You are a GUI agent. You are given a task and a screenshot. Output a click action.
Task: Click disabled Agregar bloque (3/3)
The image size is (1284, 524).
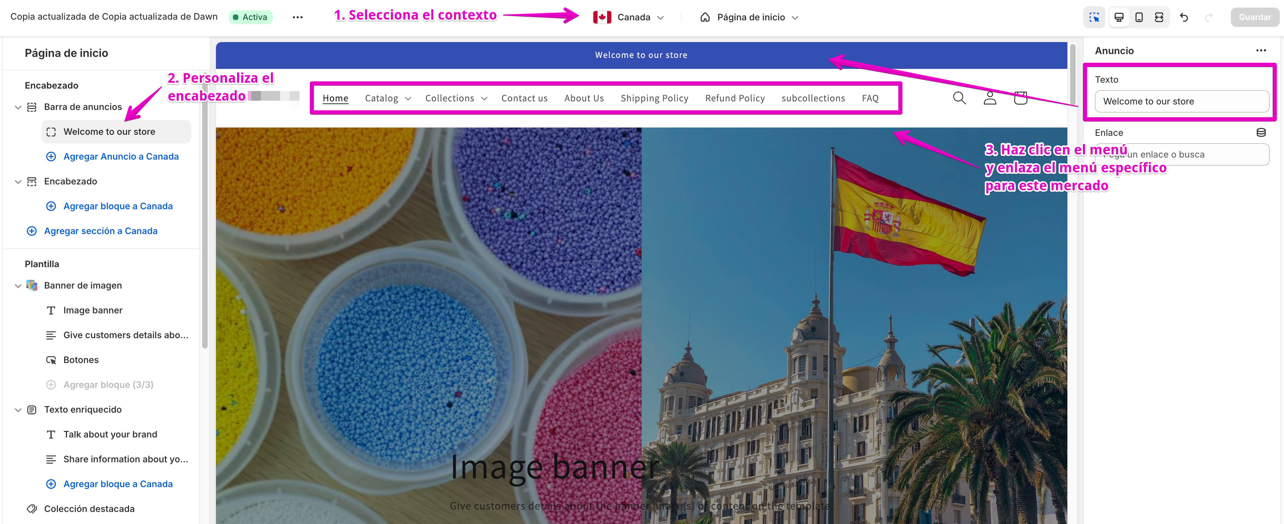(108, 384)
